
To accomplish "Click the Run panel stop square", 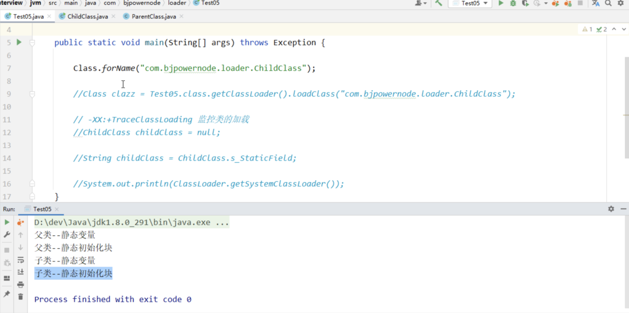I will pyautogui.click(x=7, y=250).
